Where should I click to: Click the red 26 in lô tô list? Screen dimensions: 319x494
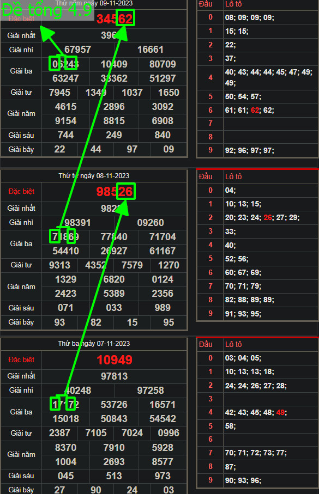[x=268, y=217]
